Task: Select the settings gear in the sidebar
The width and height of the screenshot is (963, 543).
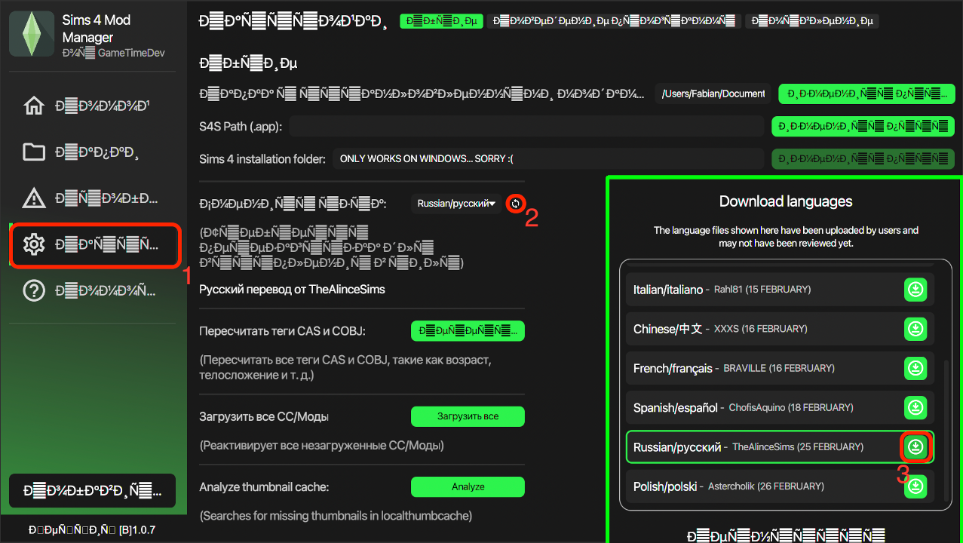Action: (x=33, y=244)
